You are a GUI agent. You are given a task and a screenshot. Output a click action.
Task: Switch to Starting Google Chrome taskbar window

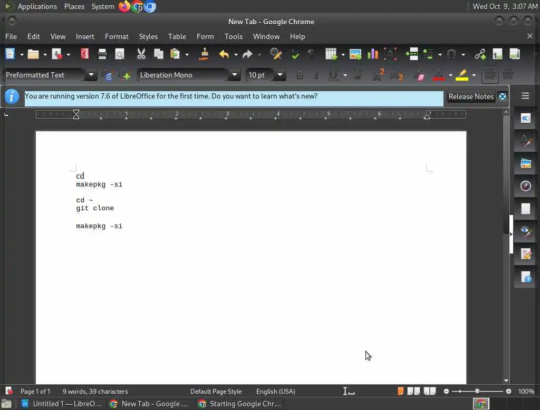pos(240,404)
